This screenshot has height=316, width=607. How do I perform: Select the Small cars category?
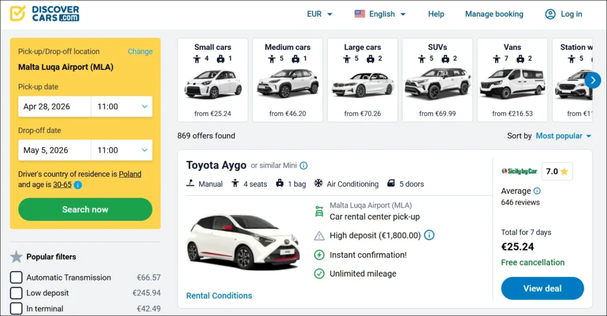(213, 80)
